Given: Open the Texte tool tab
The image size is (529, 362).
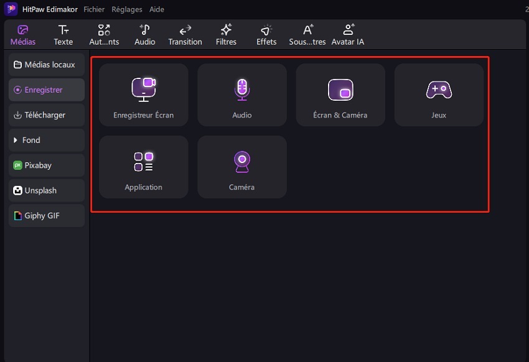Looking at the screenshot, I should point(63,35).
